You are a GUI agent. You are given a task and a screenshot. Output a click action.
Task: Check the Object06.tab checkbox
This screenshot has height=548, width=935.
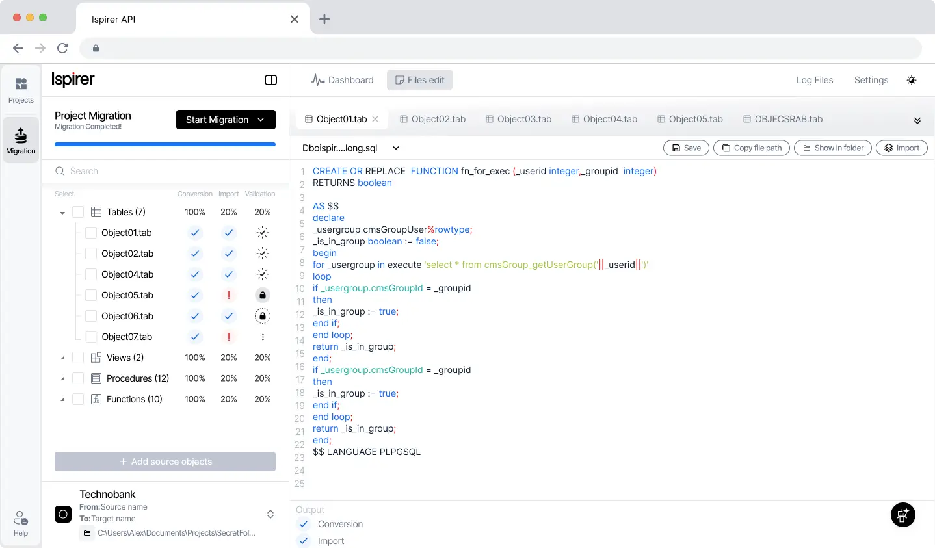tap(91, 316)
